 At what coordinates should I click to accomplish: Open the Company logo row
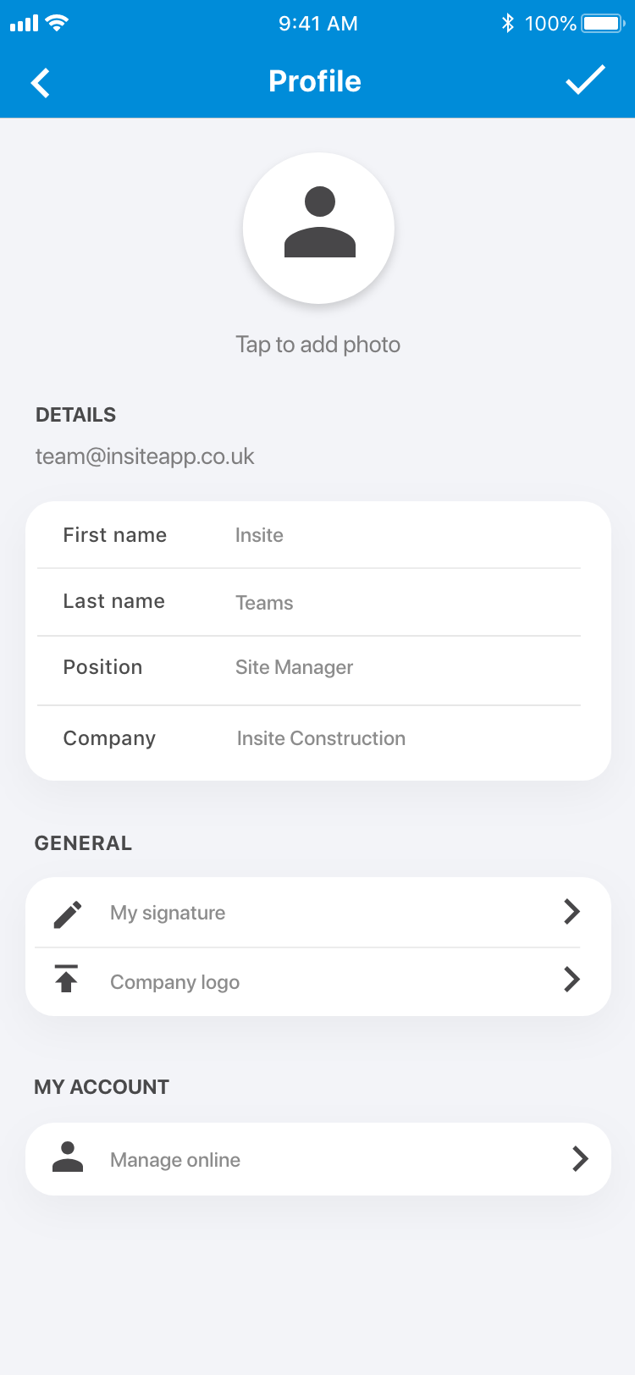coord(318,981)
